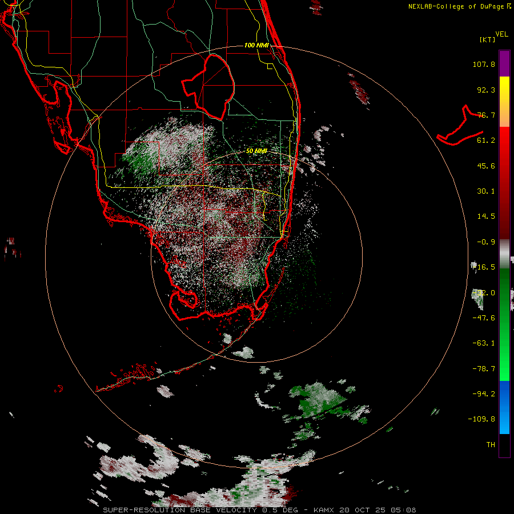Select the -63.1 scale value
Screen dimensions: 514x514
[x=484, y=343]
